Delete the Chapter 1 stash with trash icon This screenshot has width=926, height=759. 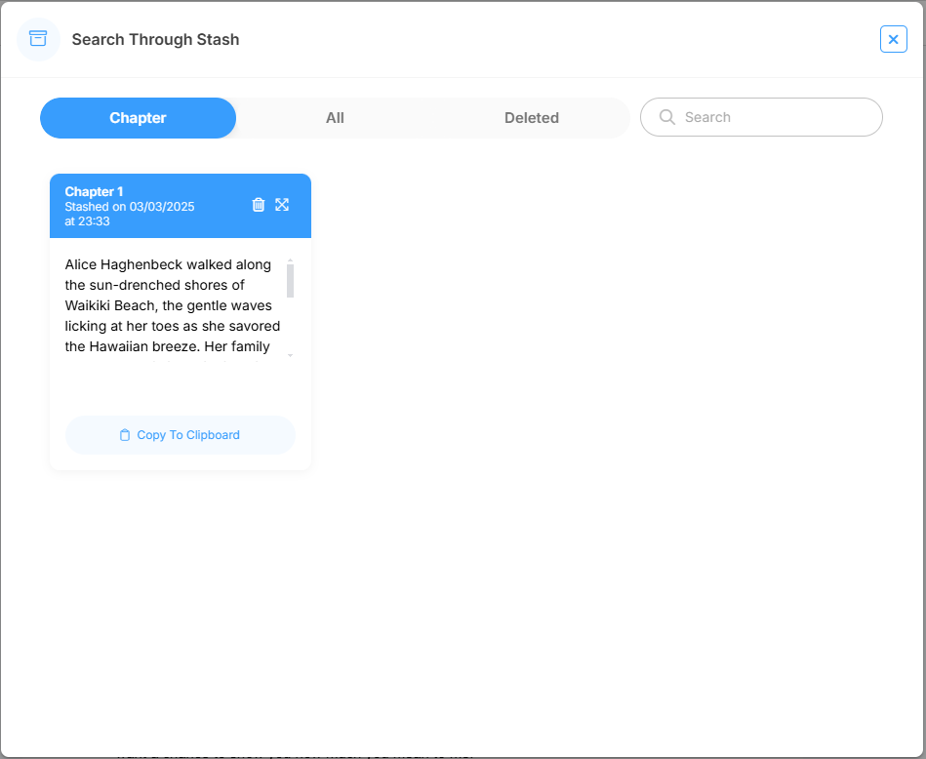coord(259,205)
